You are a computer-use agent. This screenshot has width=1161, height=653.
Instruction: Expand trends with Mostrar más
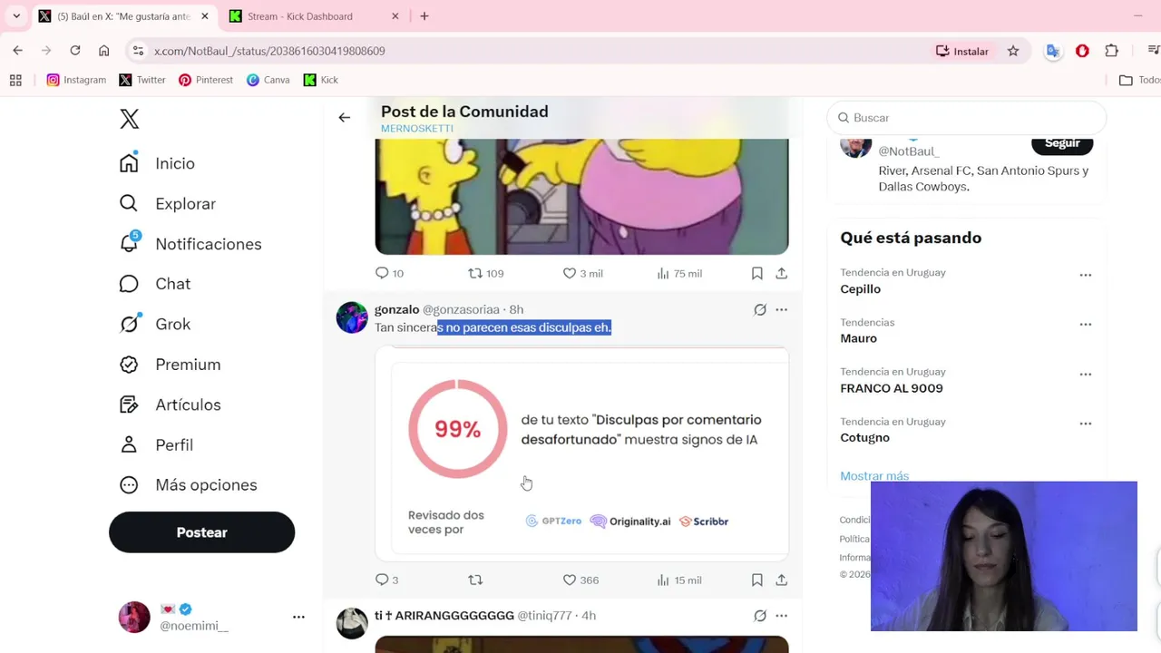pos(873,476)
